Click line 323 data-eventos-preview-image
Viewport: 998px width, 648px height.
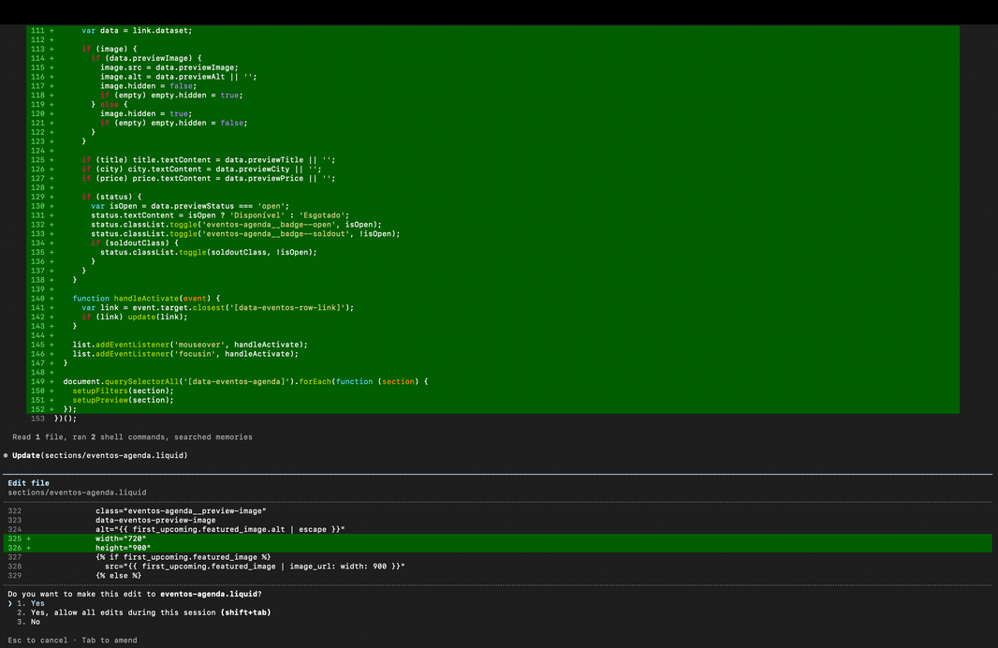(x=155, y=520)
